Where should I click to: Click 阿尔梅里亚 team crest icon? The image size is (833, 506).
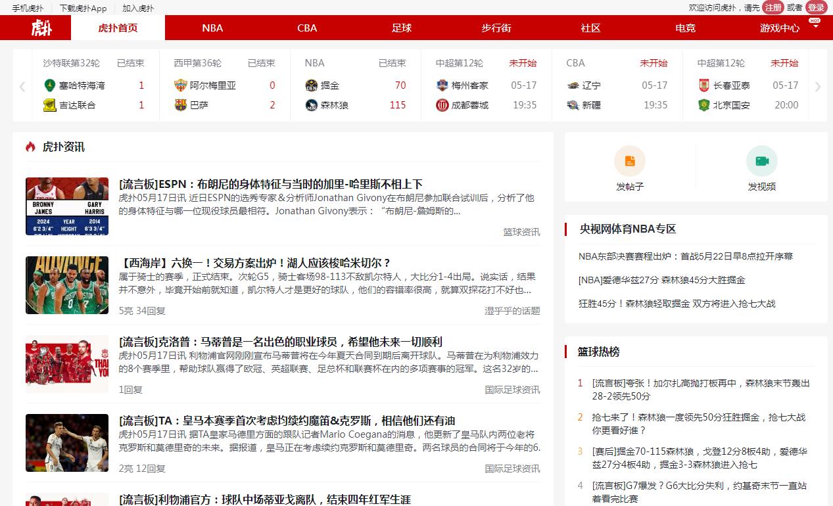[181, 85]
